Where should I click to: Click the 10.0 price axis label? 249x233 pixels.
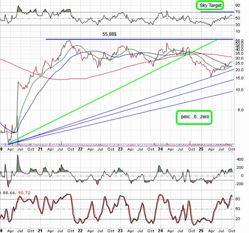click(x=239, y=90)
